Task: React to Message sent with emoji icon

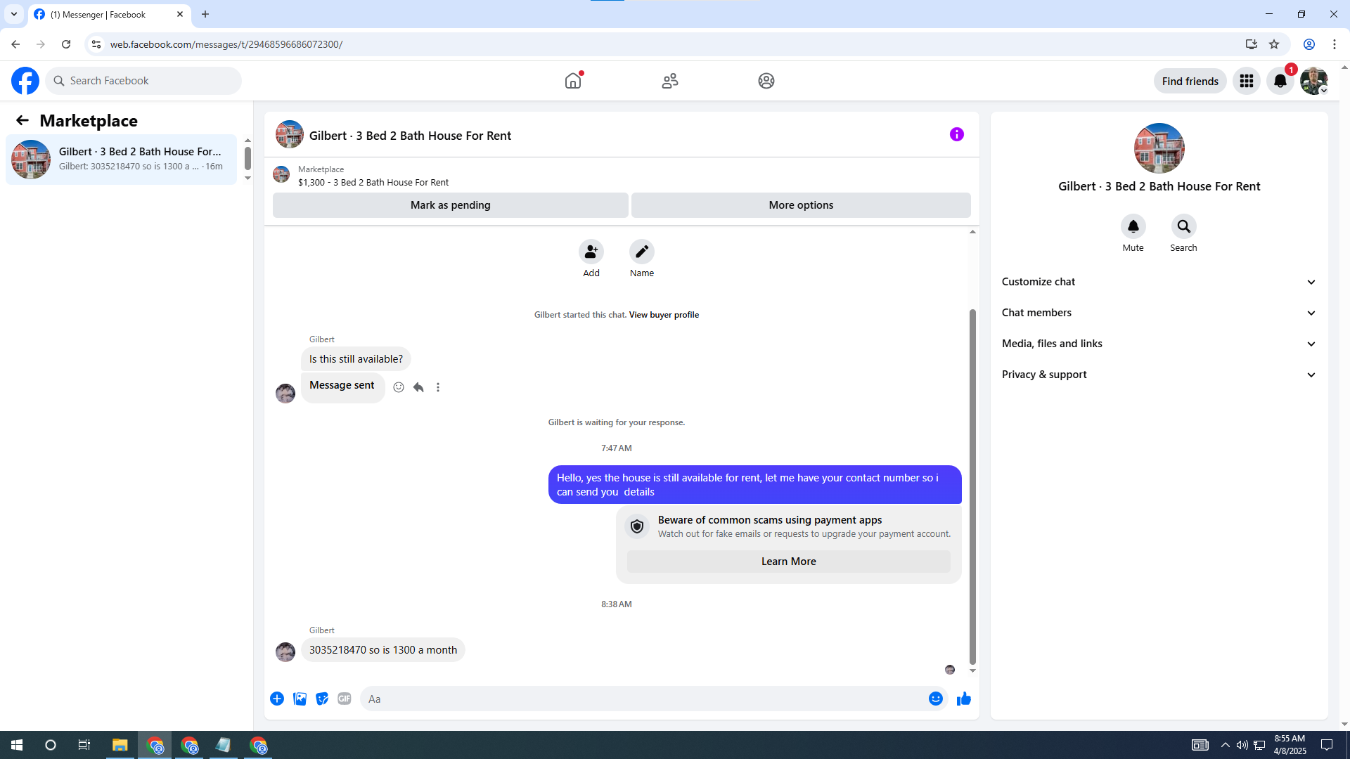Action: (x=399, y=387)
